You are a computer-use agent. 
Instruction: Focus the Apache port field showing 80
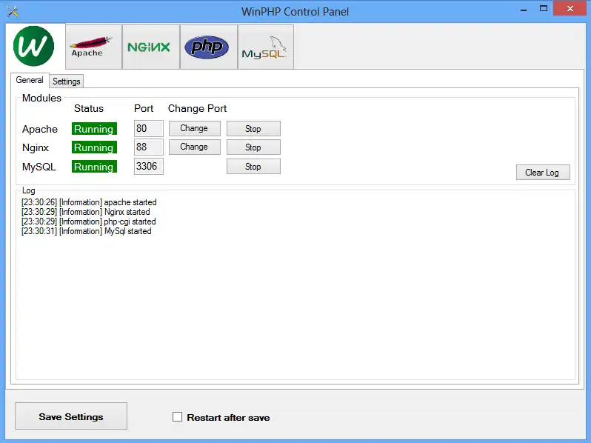click(x=149, y=129)
